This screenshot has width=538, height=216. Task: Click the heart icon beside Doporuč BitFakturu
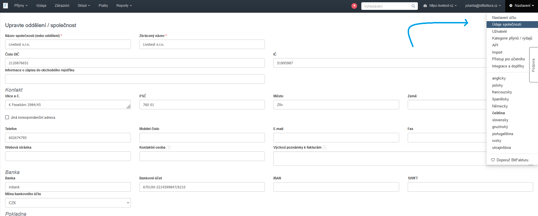pyautogui.click(x=493, y=160)
